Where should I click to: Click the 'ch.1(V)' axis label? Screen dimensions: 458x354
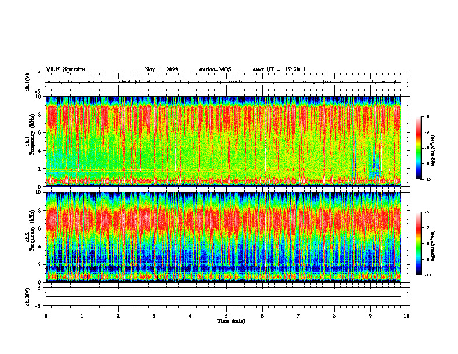[x=27, y=82]
